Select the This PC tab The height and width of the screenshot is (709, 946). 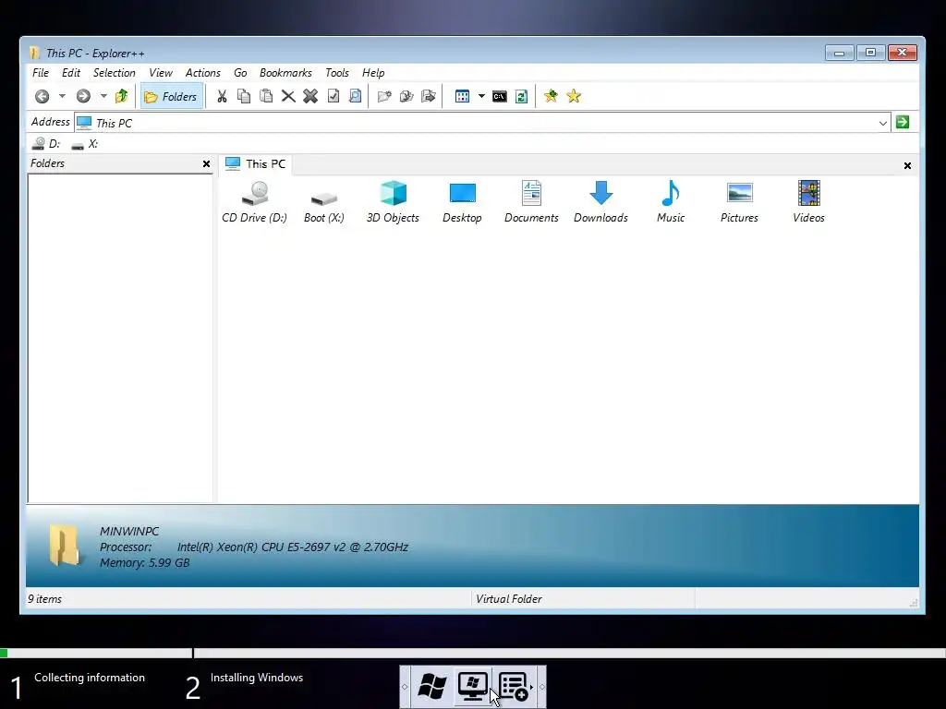pos(255,164)
